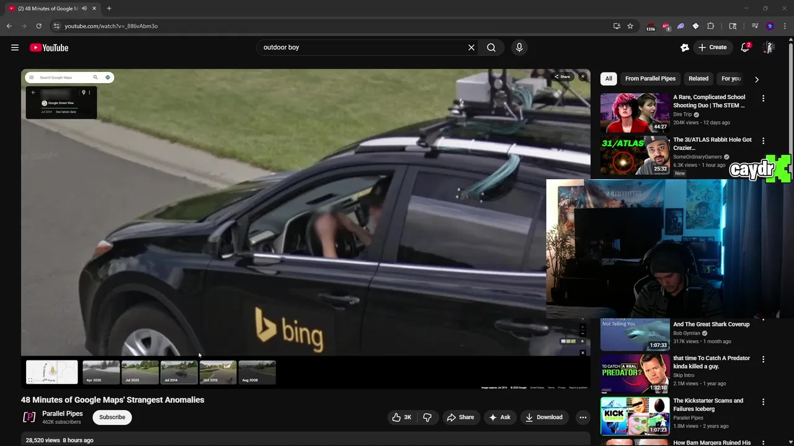Click the Ask button
The height and width of the screenshot is (446, 794).
[499, 418]
